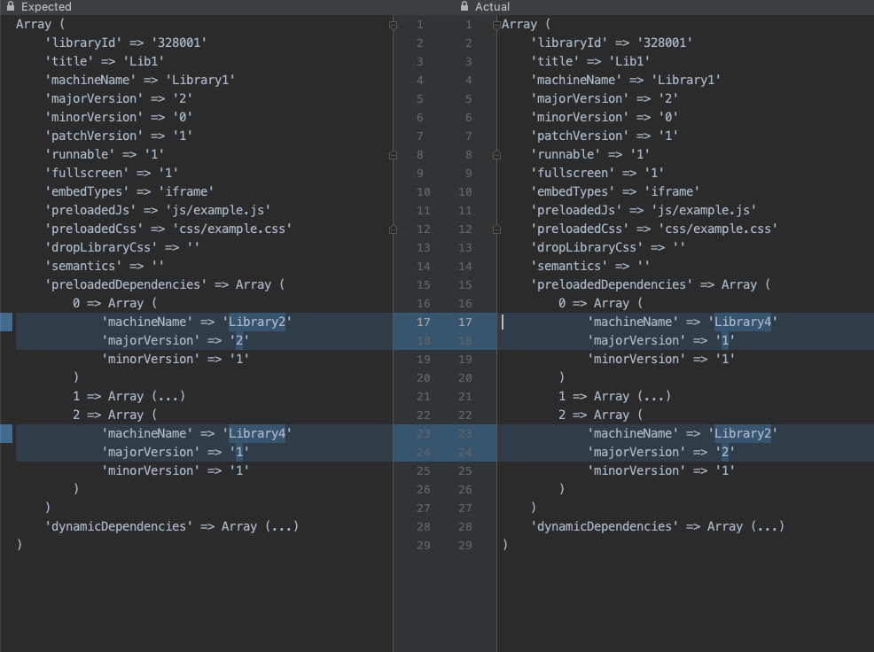
Task: Click highlighted 'Library2' value in Expected pane
Action: (257, 322)
